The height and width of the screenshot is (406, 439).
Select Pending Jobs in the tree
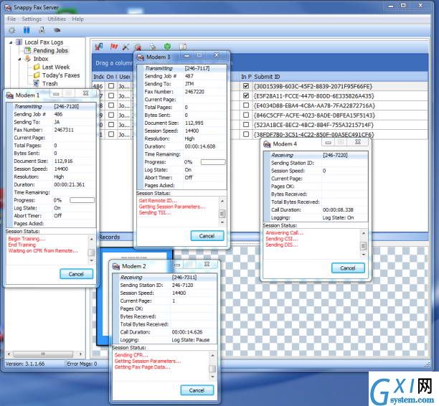click(x=50, y=51)
